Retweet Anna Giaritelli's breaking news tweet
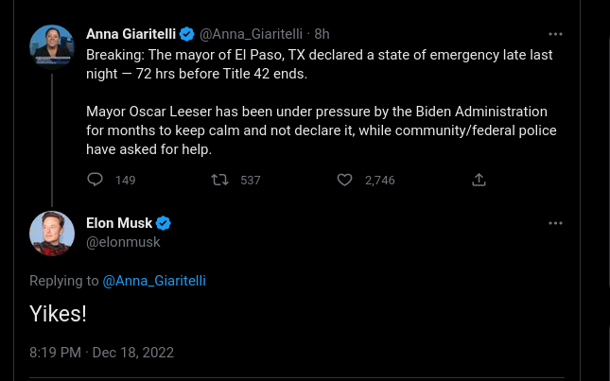610x381 pixels. click(219, 180)
